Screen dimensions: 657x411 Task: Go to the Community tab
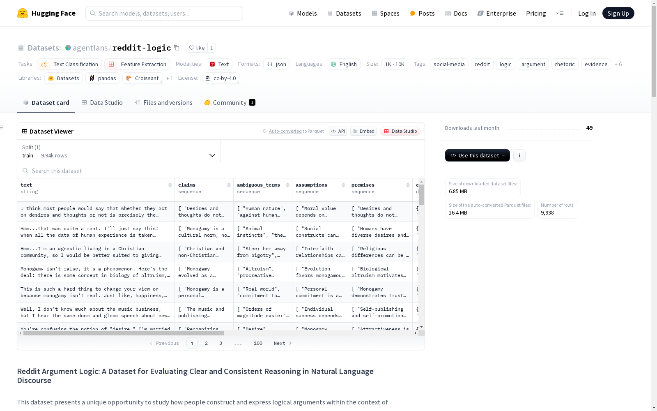(x=230, y=103)
